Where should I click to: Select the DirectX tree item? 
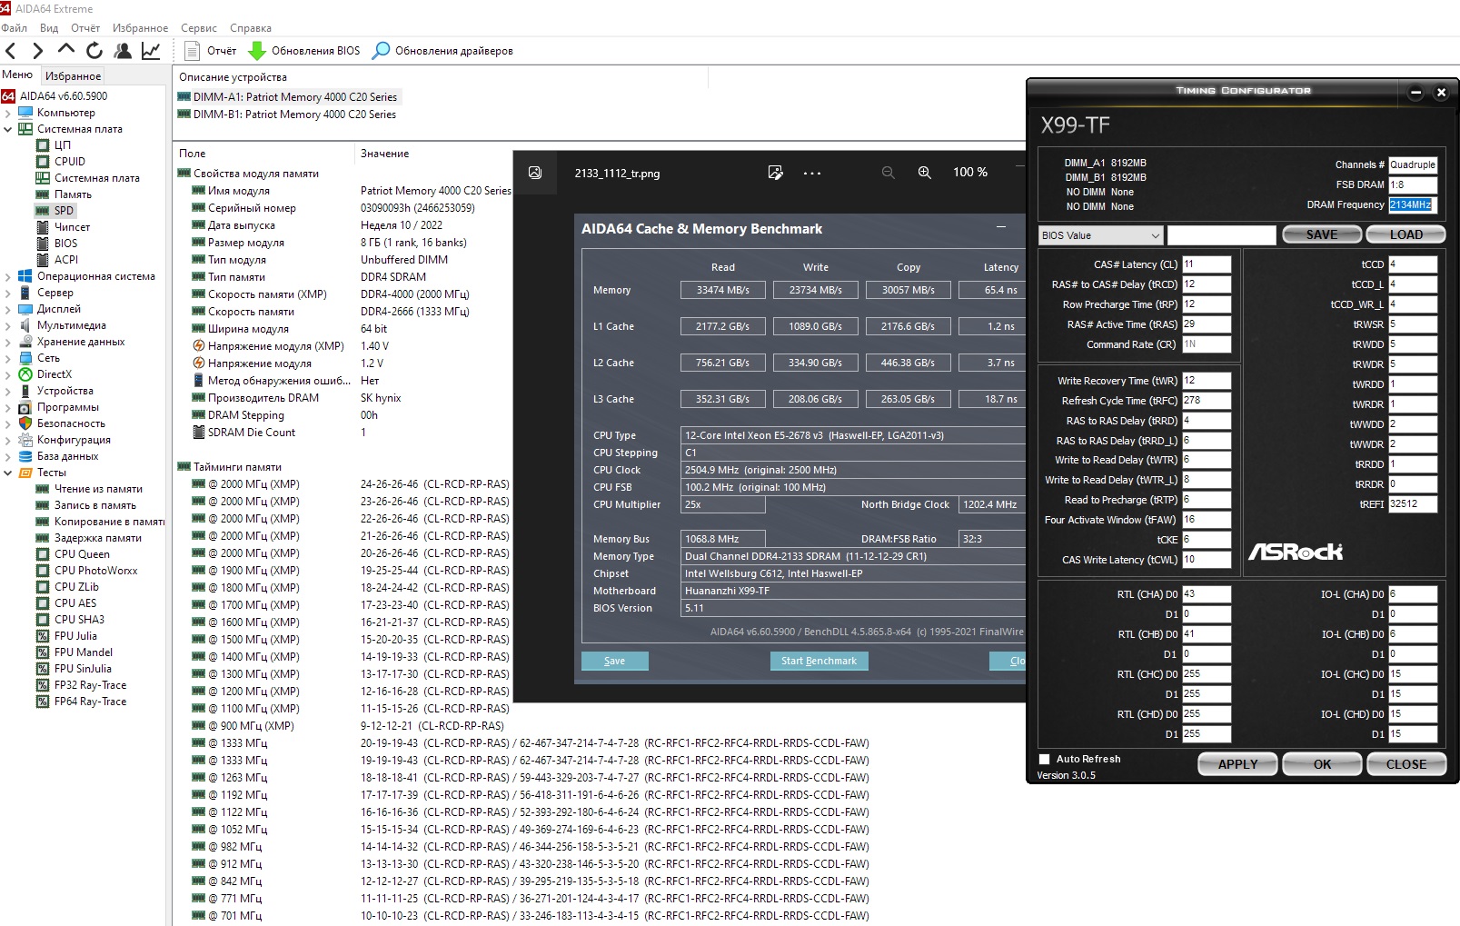click(55, 374)
